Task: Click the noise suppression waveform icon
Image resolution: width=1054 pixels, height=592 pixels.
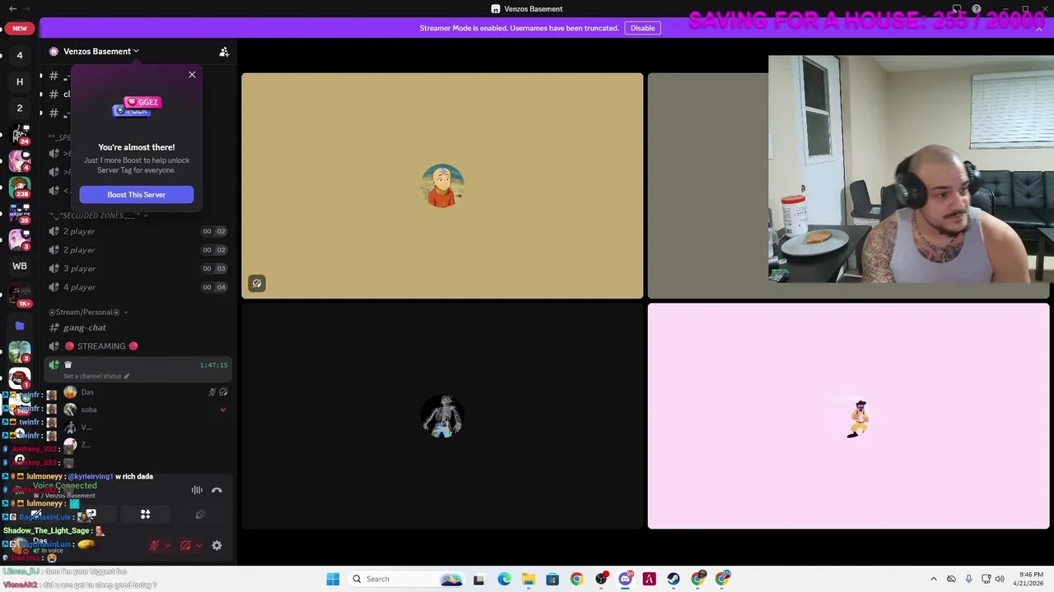Action: pos(197,490)
